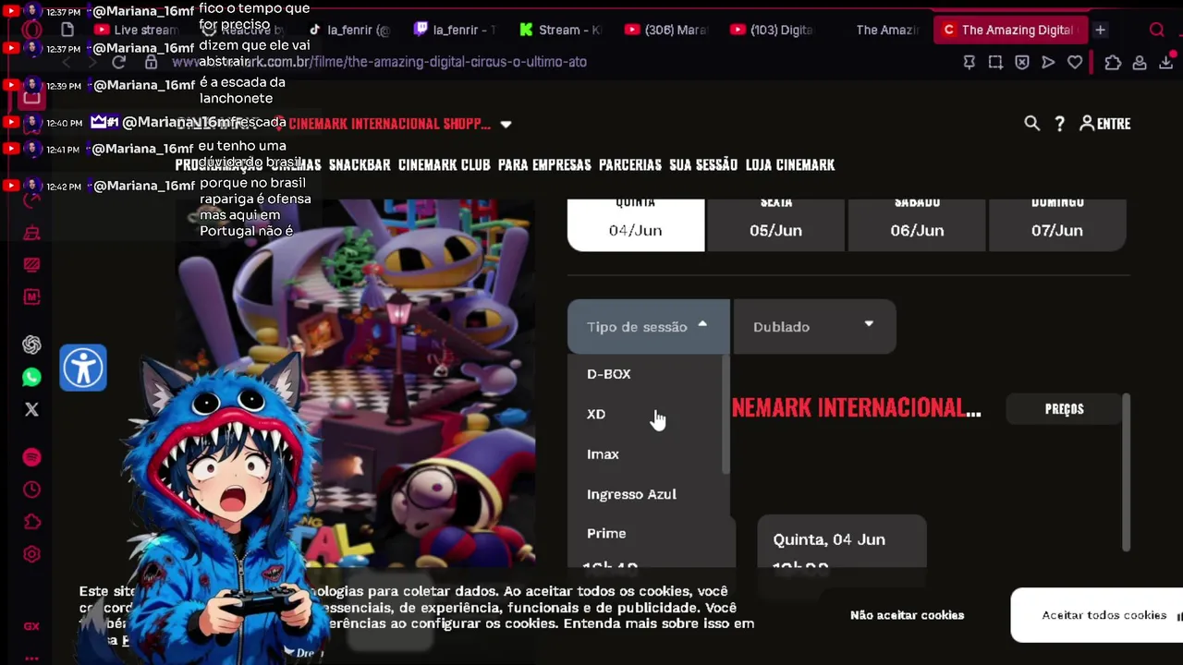Open Extensions cube icon in sidebar
This screenshot has width=1183, height=665.
[x=31, y=522]
